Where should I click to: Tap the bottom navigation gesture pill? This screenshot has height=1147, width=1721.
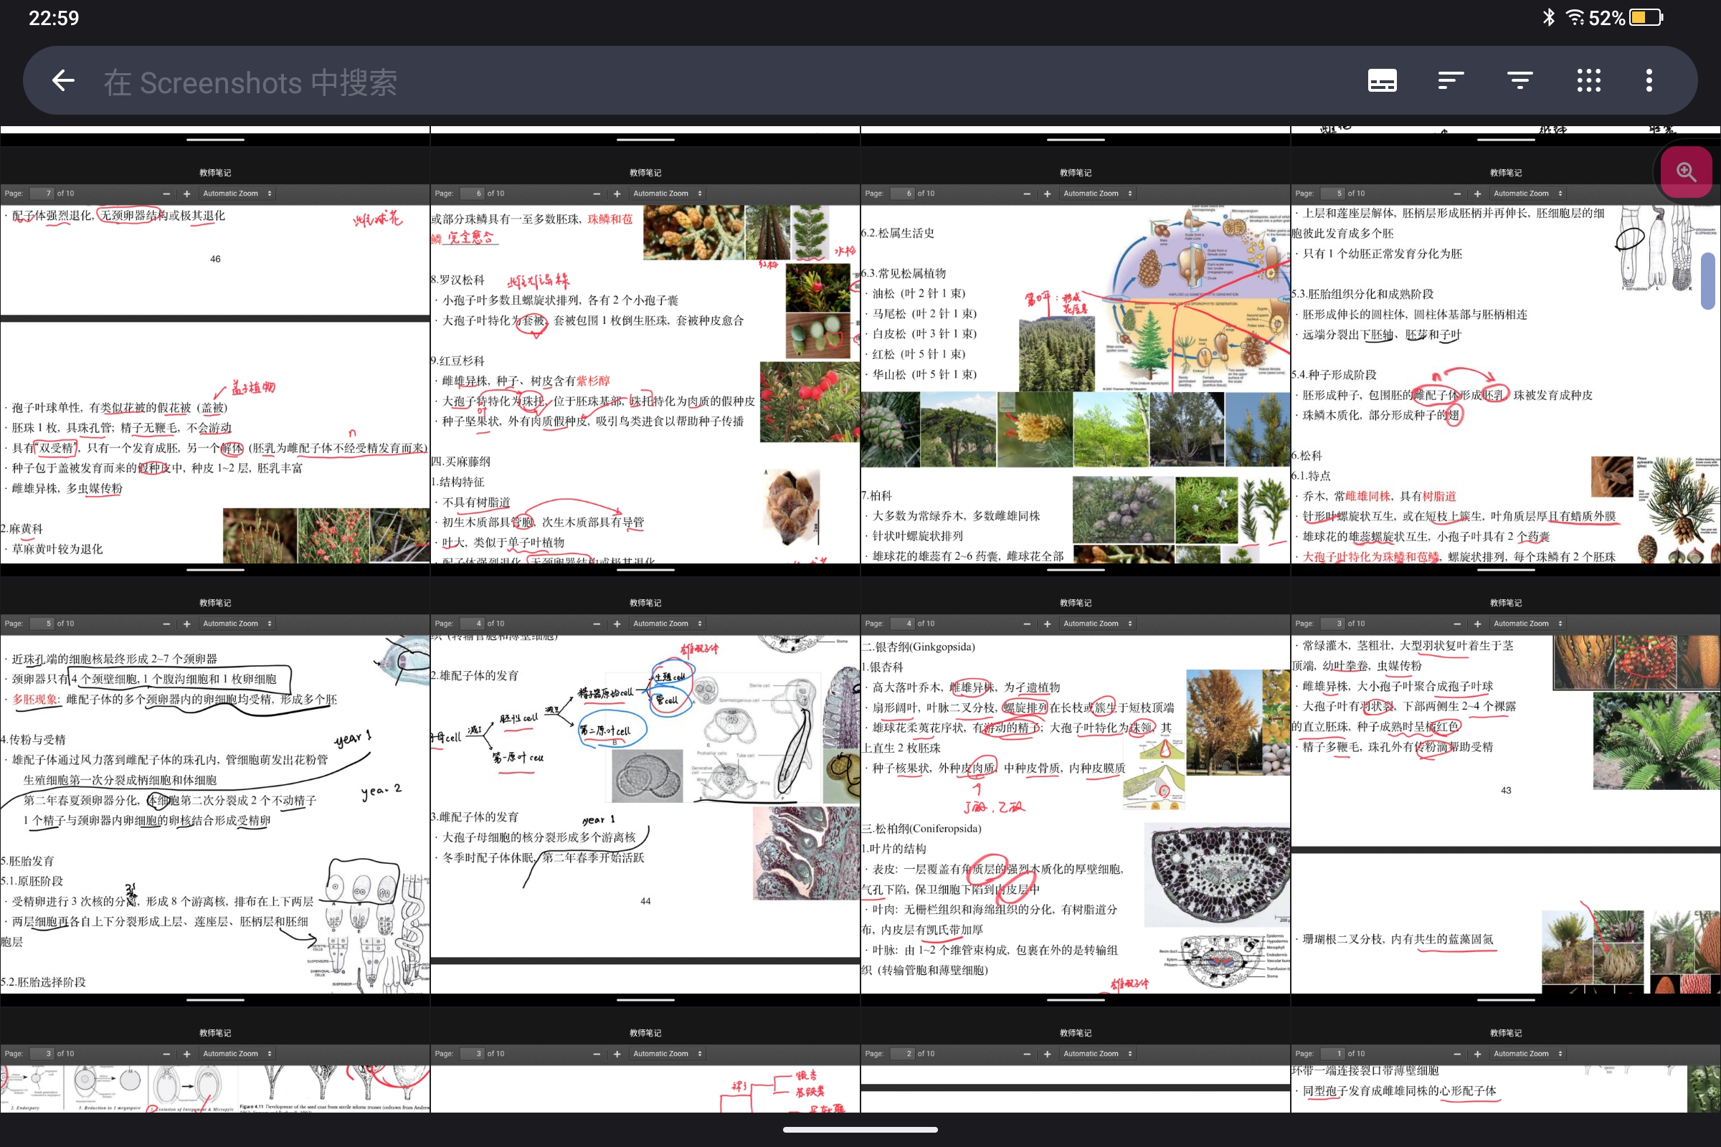(x=860, y=1130)
